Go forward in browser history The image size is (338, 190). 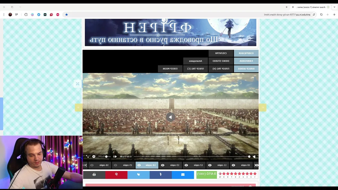(328, 15)
